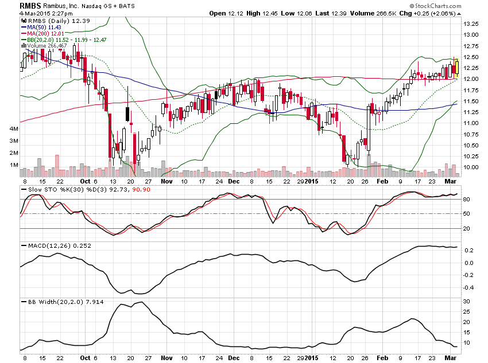Click the 10.00 price axis label
Screen dimensions: 488x363
pyautogui.click(x=471, y=167)
